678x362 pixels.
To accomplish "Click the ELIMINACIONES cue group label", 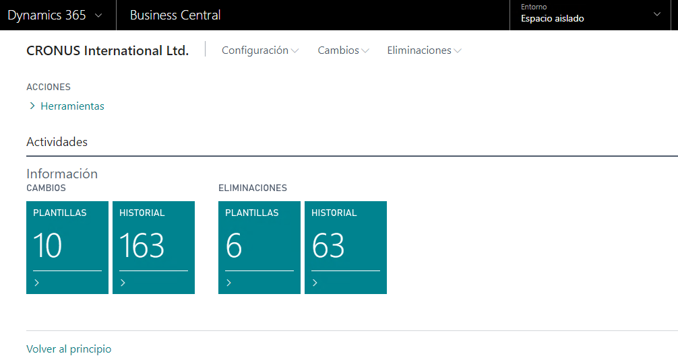I will click(253, 188).
